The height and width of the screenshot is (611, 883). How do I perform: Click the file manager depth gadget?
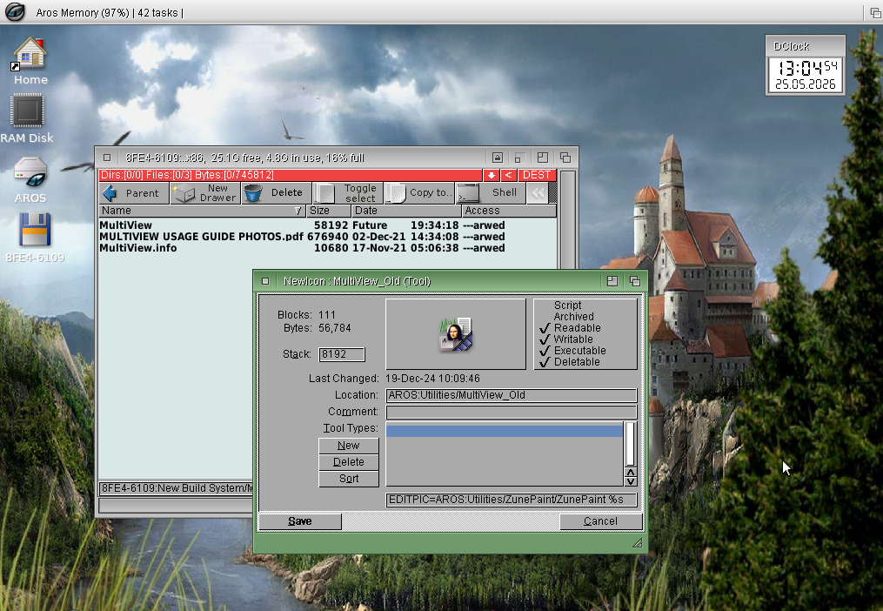pos(565,158)
